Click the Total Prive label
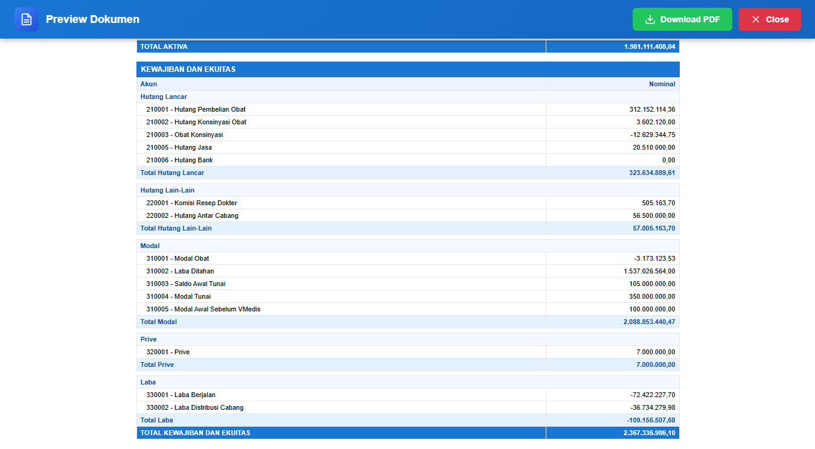Viewport: 815px width, 449px height. click(157, 365)
